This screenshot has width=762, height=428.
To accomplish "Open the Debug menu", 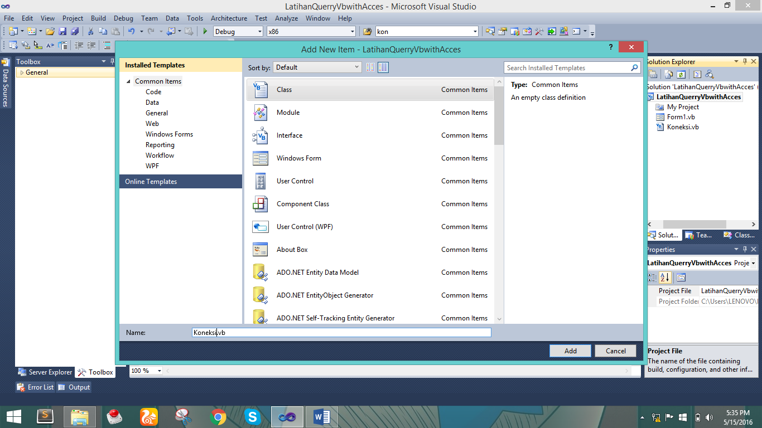I will click(x=123, y=18).
